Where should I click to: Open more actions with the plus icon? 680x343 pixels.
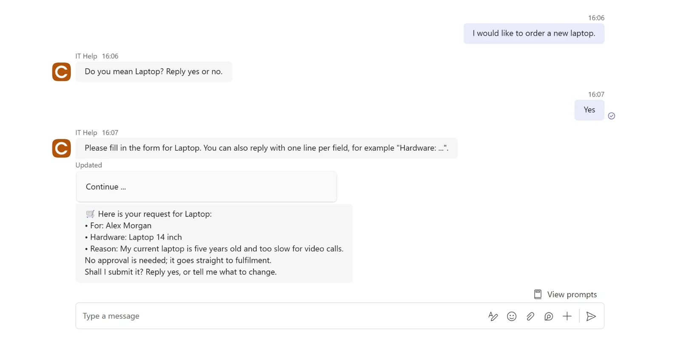coord(567,316)
